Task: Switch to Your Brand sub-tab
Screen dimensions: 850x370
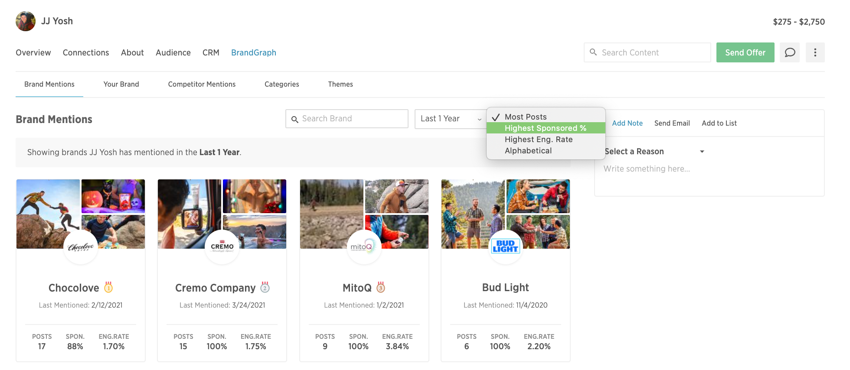Action: coord(121,84)
